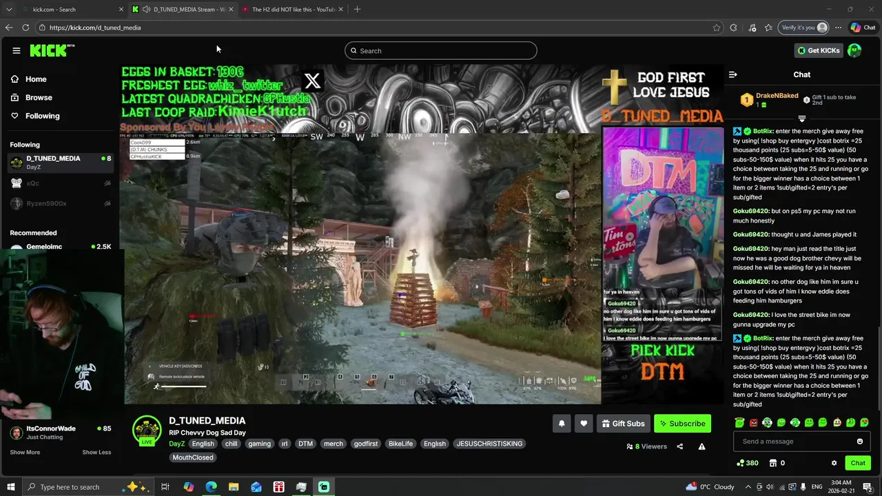This screenshot has height=496, width=882.
Task: Open D_TUNED_MEDIA in Following list
Action: [61, 163]
